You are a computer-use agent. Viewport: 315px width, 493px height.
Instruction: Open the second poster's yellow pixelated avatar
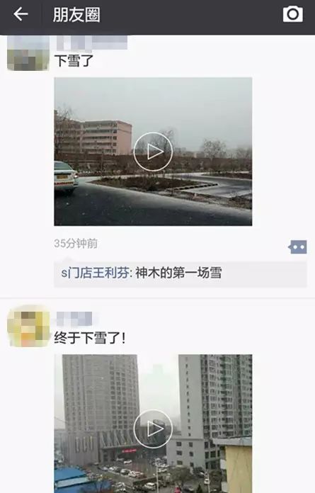click(28, 326)
